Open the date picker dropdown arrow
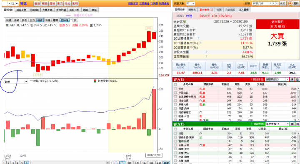Screen dimensions: 300x164 click(270, 3)
